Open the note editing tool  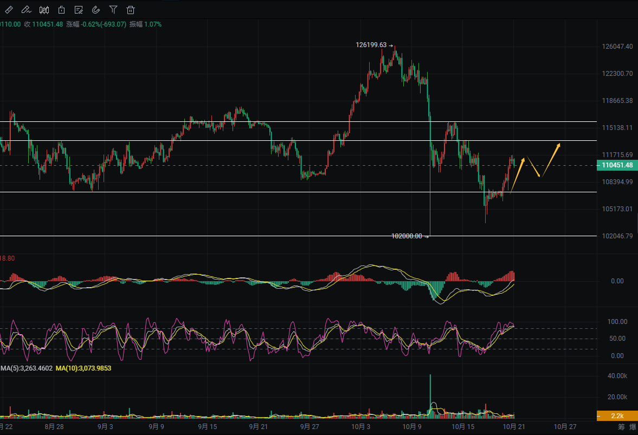(79, 10)
